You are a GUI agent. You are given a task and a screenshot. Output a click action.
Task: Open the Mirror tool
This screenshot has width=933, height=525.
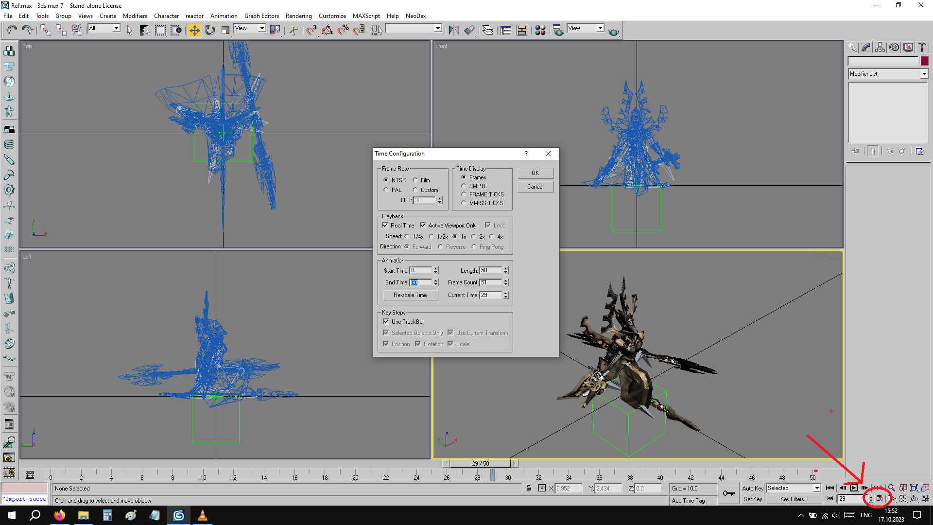453,30
